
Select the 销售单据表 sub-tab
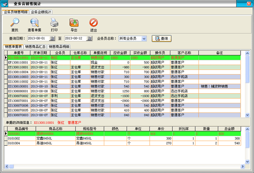(x=13, y=47)
